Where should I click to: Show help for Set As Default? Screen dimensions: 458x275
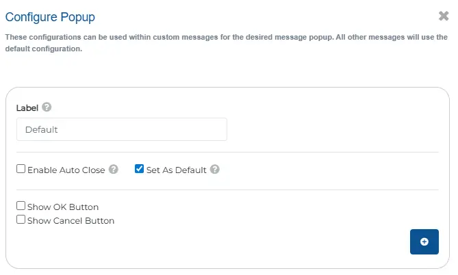point(215,170)
